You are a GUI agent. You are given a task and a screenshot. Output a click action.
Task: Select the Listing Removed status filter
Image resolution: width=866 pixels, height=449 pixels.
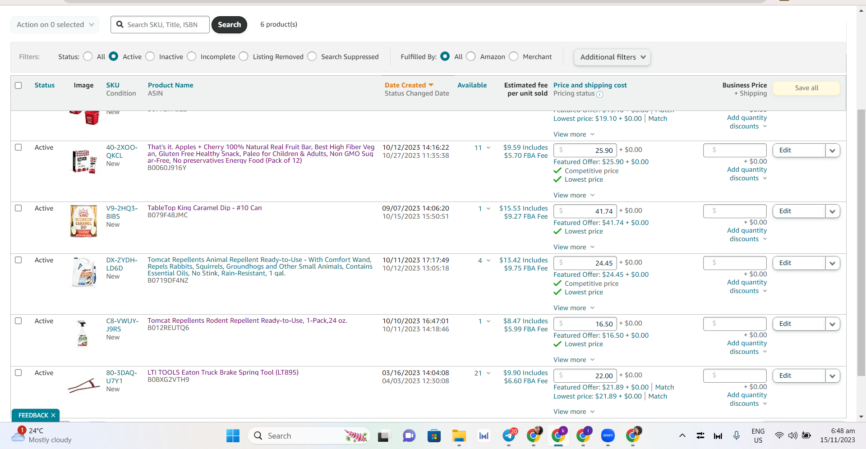tap(244, 56)
